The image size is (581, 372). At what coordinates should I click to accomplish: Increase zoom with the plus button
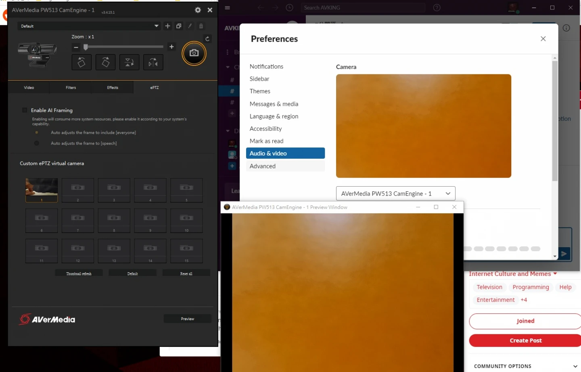pos(171,47)
